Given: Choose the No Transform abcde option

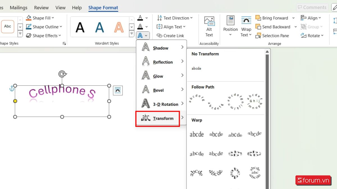Looking at the screenshot, I should point(196,68).
